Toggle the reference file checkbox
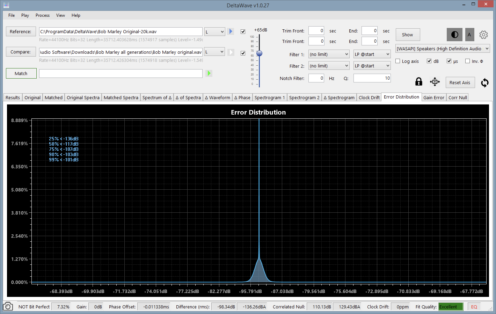 tap(243, 31)
